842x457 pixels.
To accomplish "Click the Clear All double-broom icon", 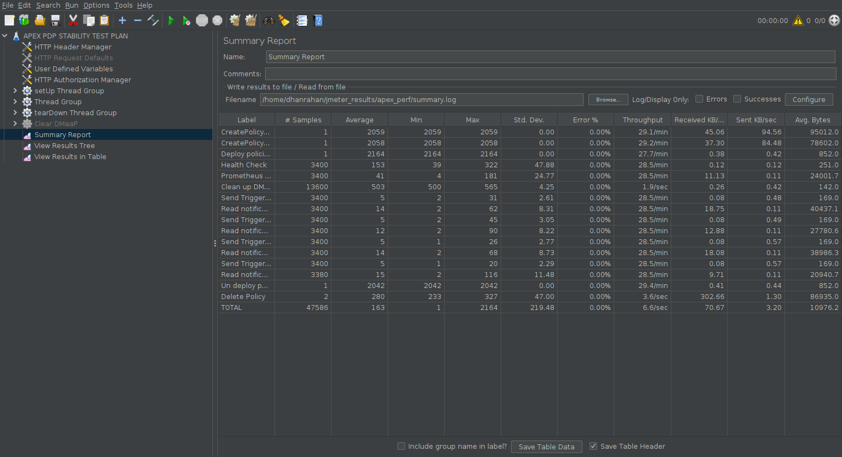I will click(x=251, y=20).
